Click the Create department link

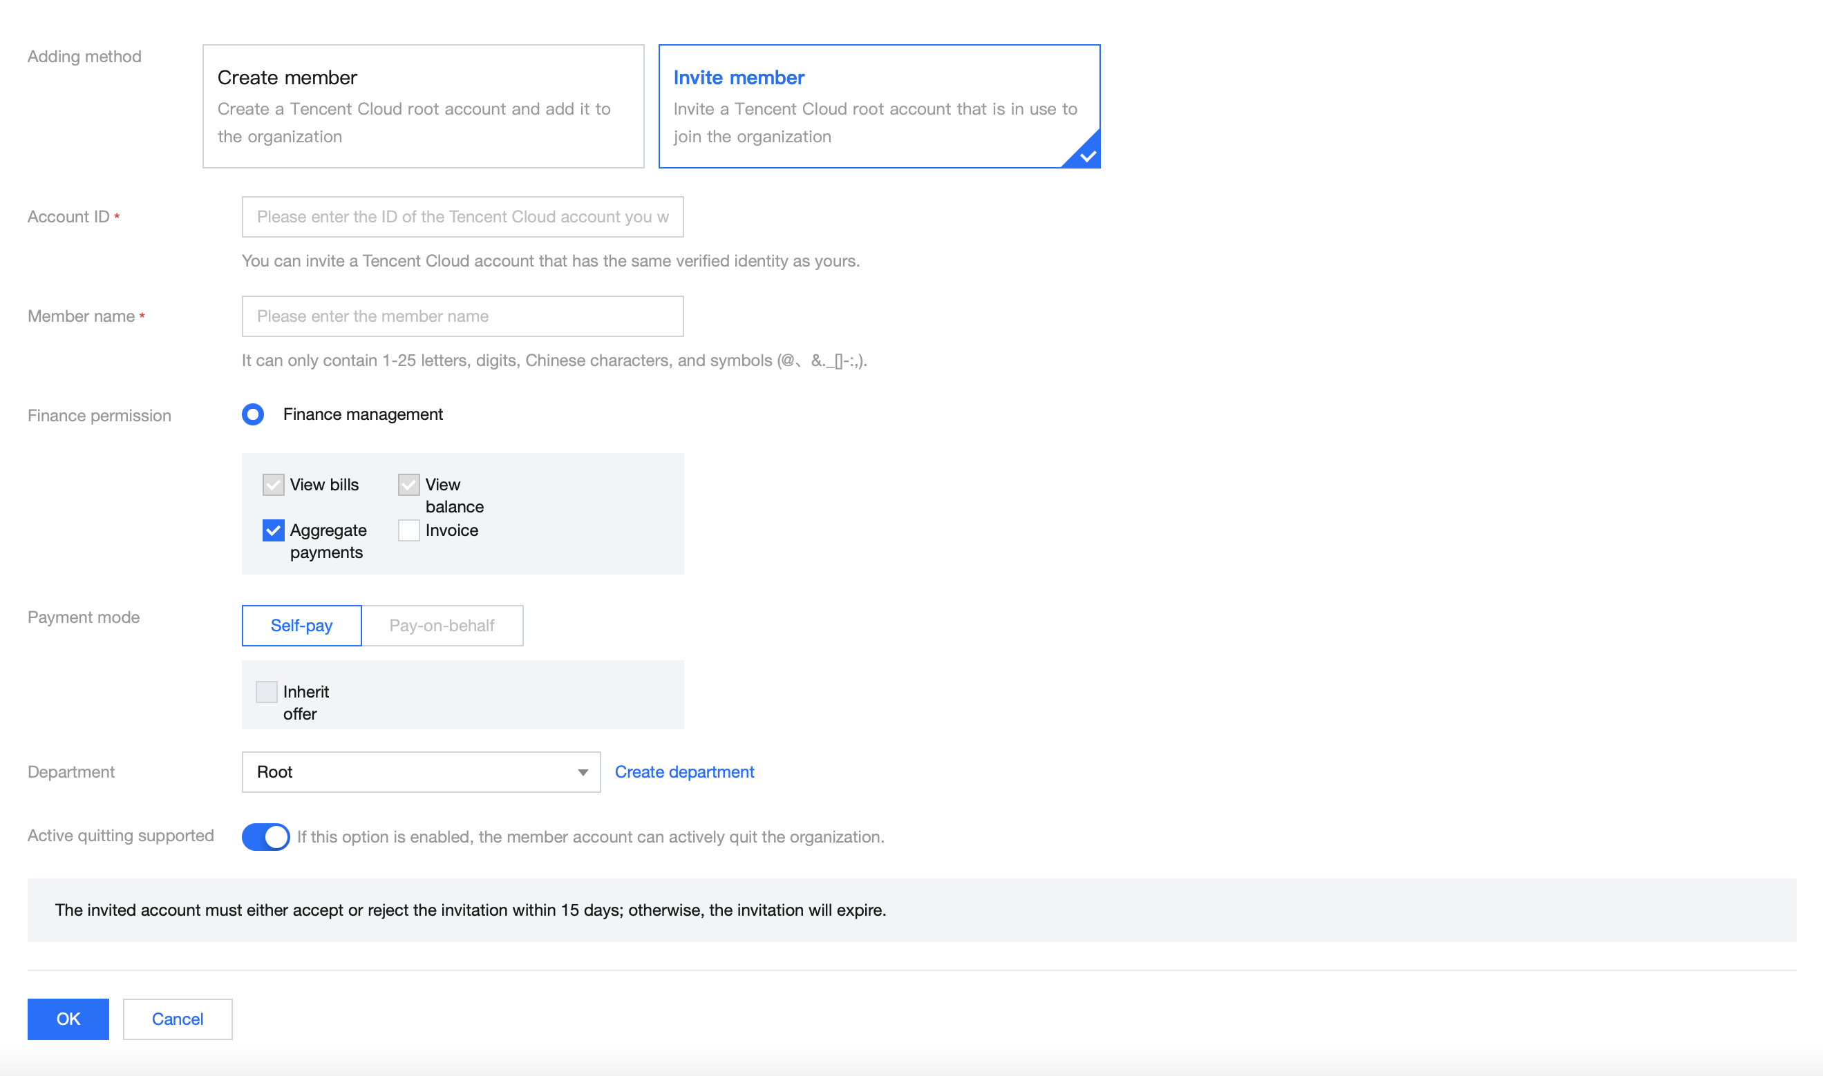(x=684, y=772)
